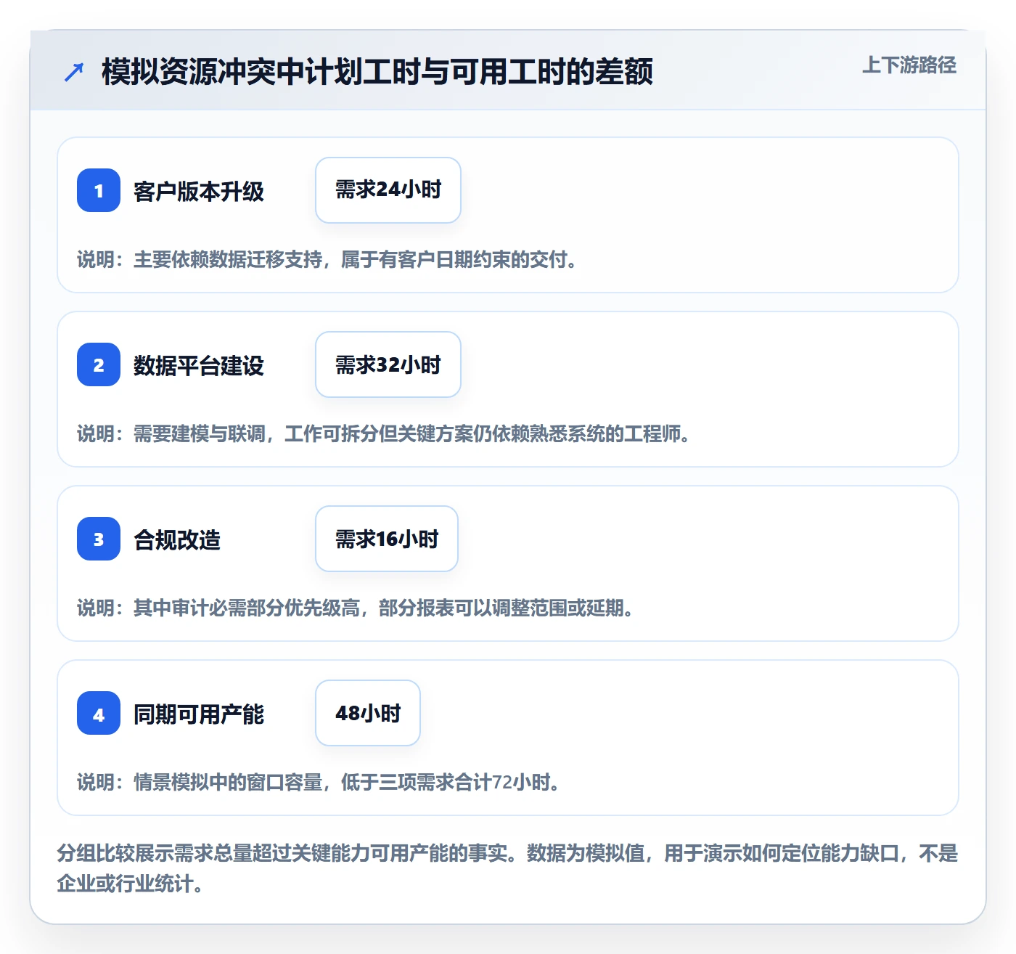Click the 数据平台建设 heading

tap(199, 366)
